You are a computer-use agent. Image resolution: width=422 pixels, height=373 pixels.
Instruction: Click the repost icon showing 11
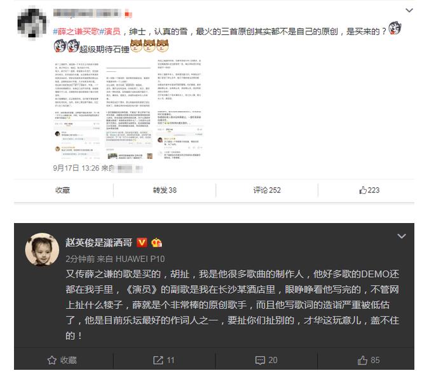click(x=158, y=360)
